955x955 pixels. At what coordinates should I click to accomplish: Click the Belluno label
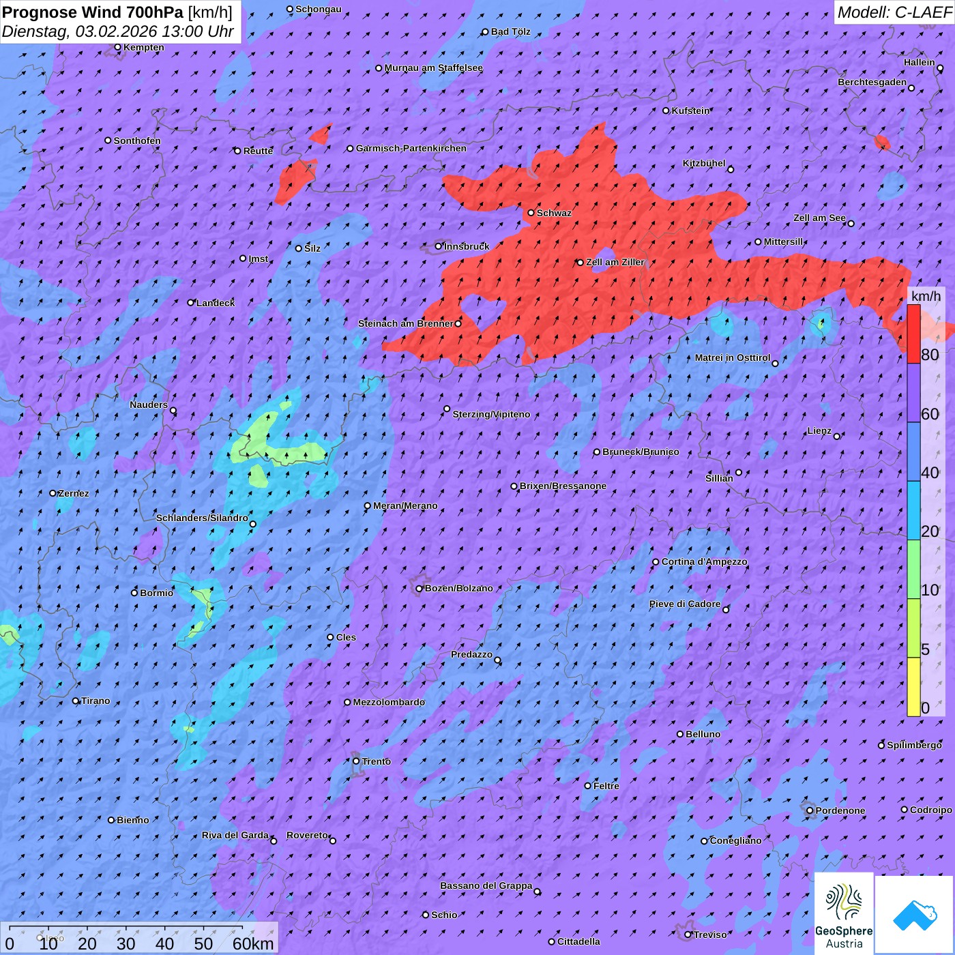click(703, 734)
